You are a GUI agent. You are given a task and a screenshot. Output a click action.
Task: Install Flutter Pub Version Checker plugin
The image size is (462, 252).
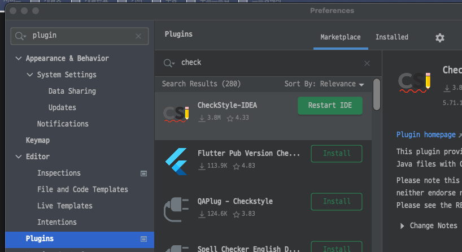337,154
